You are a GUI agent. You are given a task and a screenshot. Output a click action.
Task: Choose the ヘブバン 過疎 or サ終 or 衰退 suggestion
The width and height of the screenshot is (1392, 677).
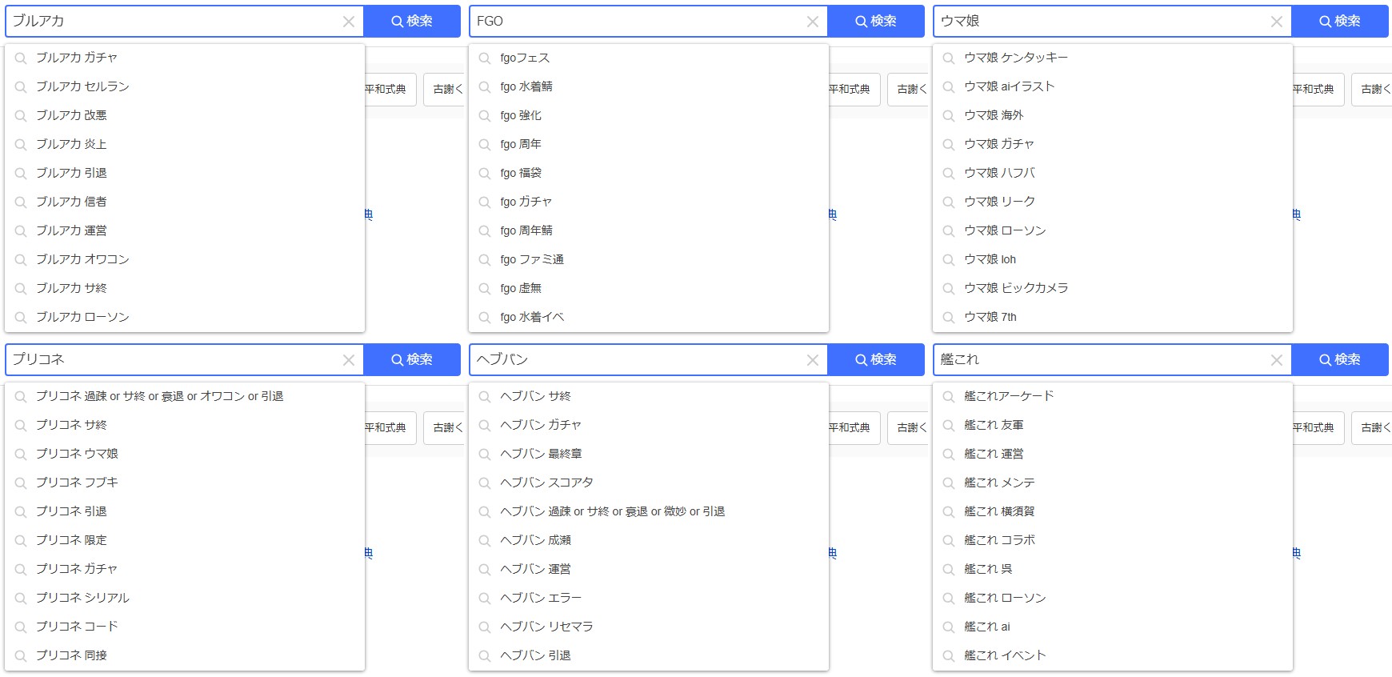coord(649,511)
